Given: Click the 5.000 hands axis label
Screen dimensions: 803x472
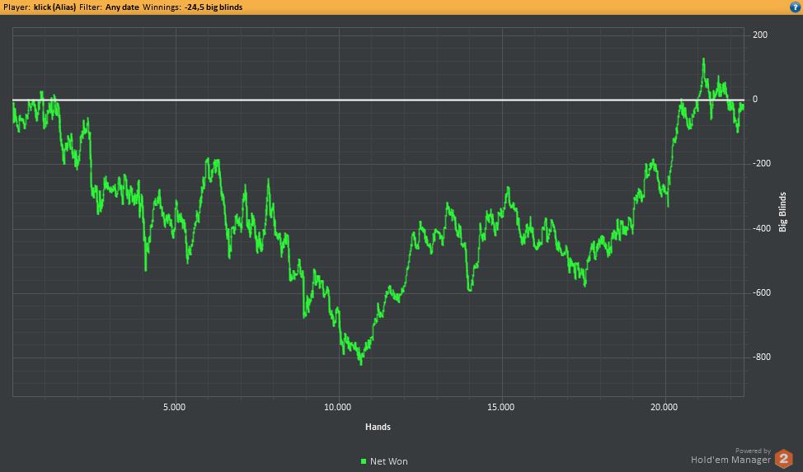Looking at the screenshot, I should (174, 407).
